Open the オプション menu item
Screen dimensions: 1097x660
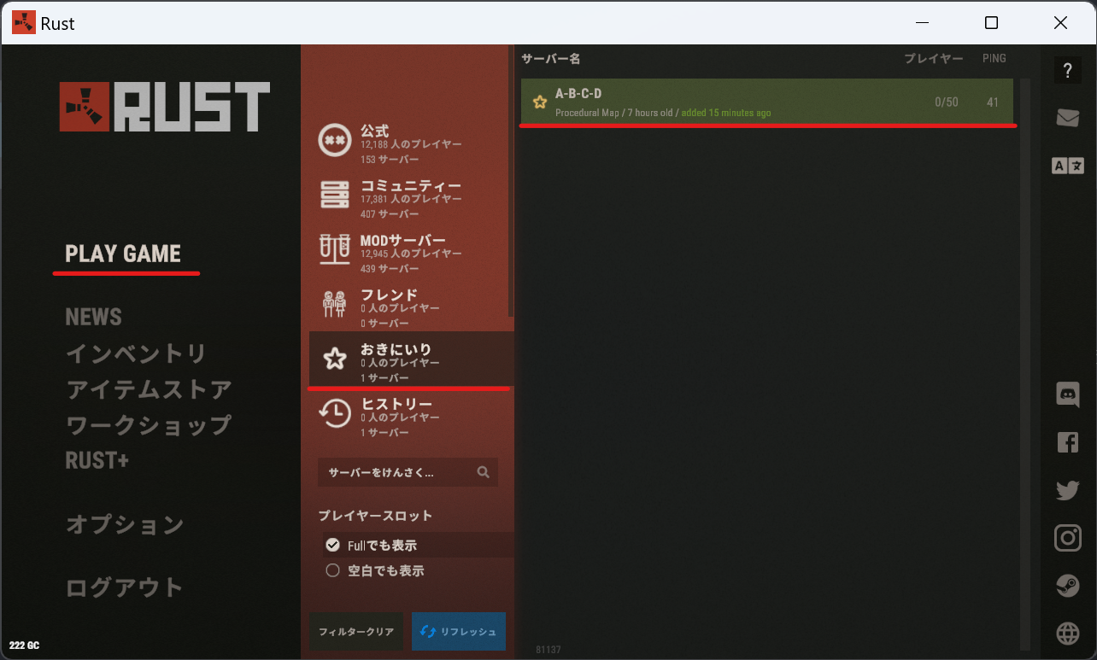coord(124,525)
